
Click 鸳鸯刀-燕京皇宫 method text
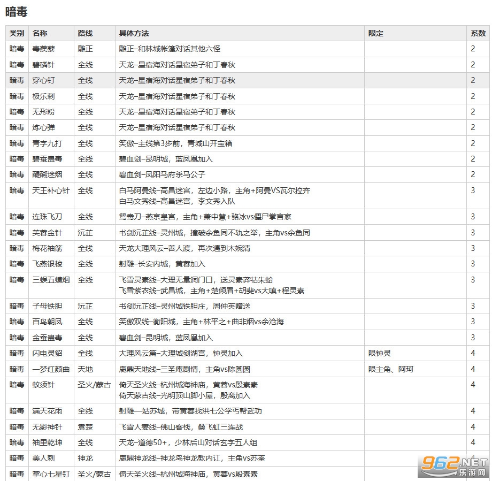205,217
